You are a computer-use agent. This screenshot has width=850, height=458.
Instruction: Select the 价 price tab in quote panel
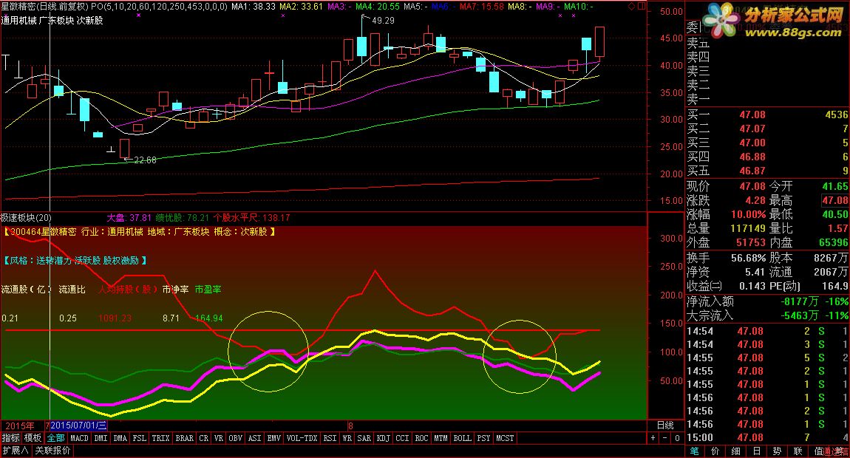715,451
